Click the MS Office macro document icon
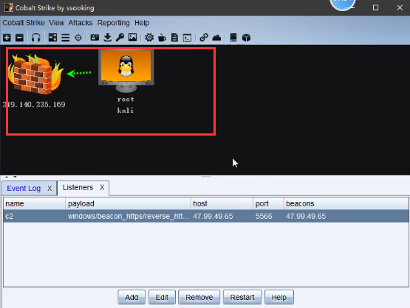This screenshot has width=410, height=308. [x=174, y=38]
